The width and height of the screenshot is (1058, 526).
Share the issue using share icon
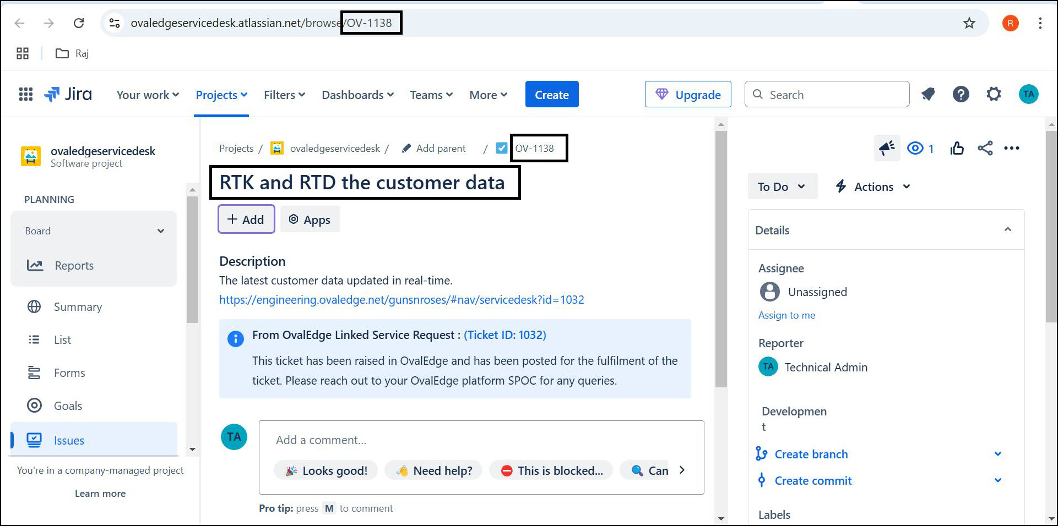tap(985, 148)
